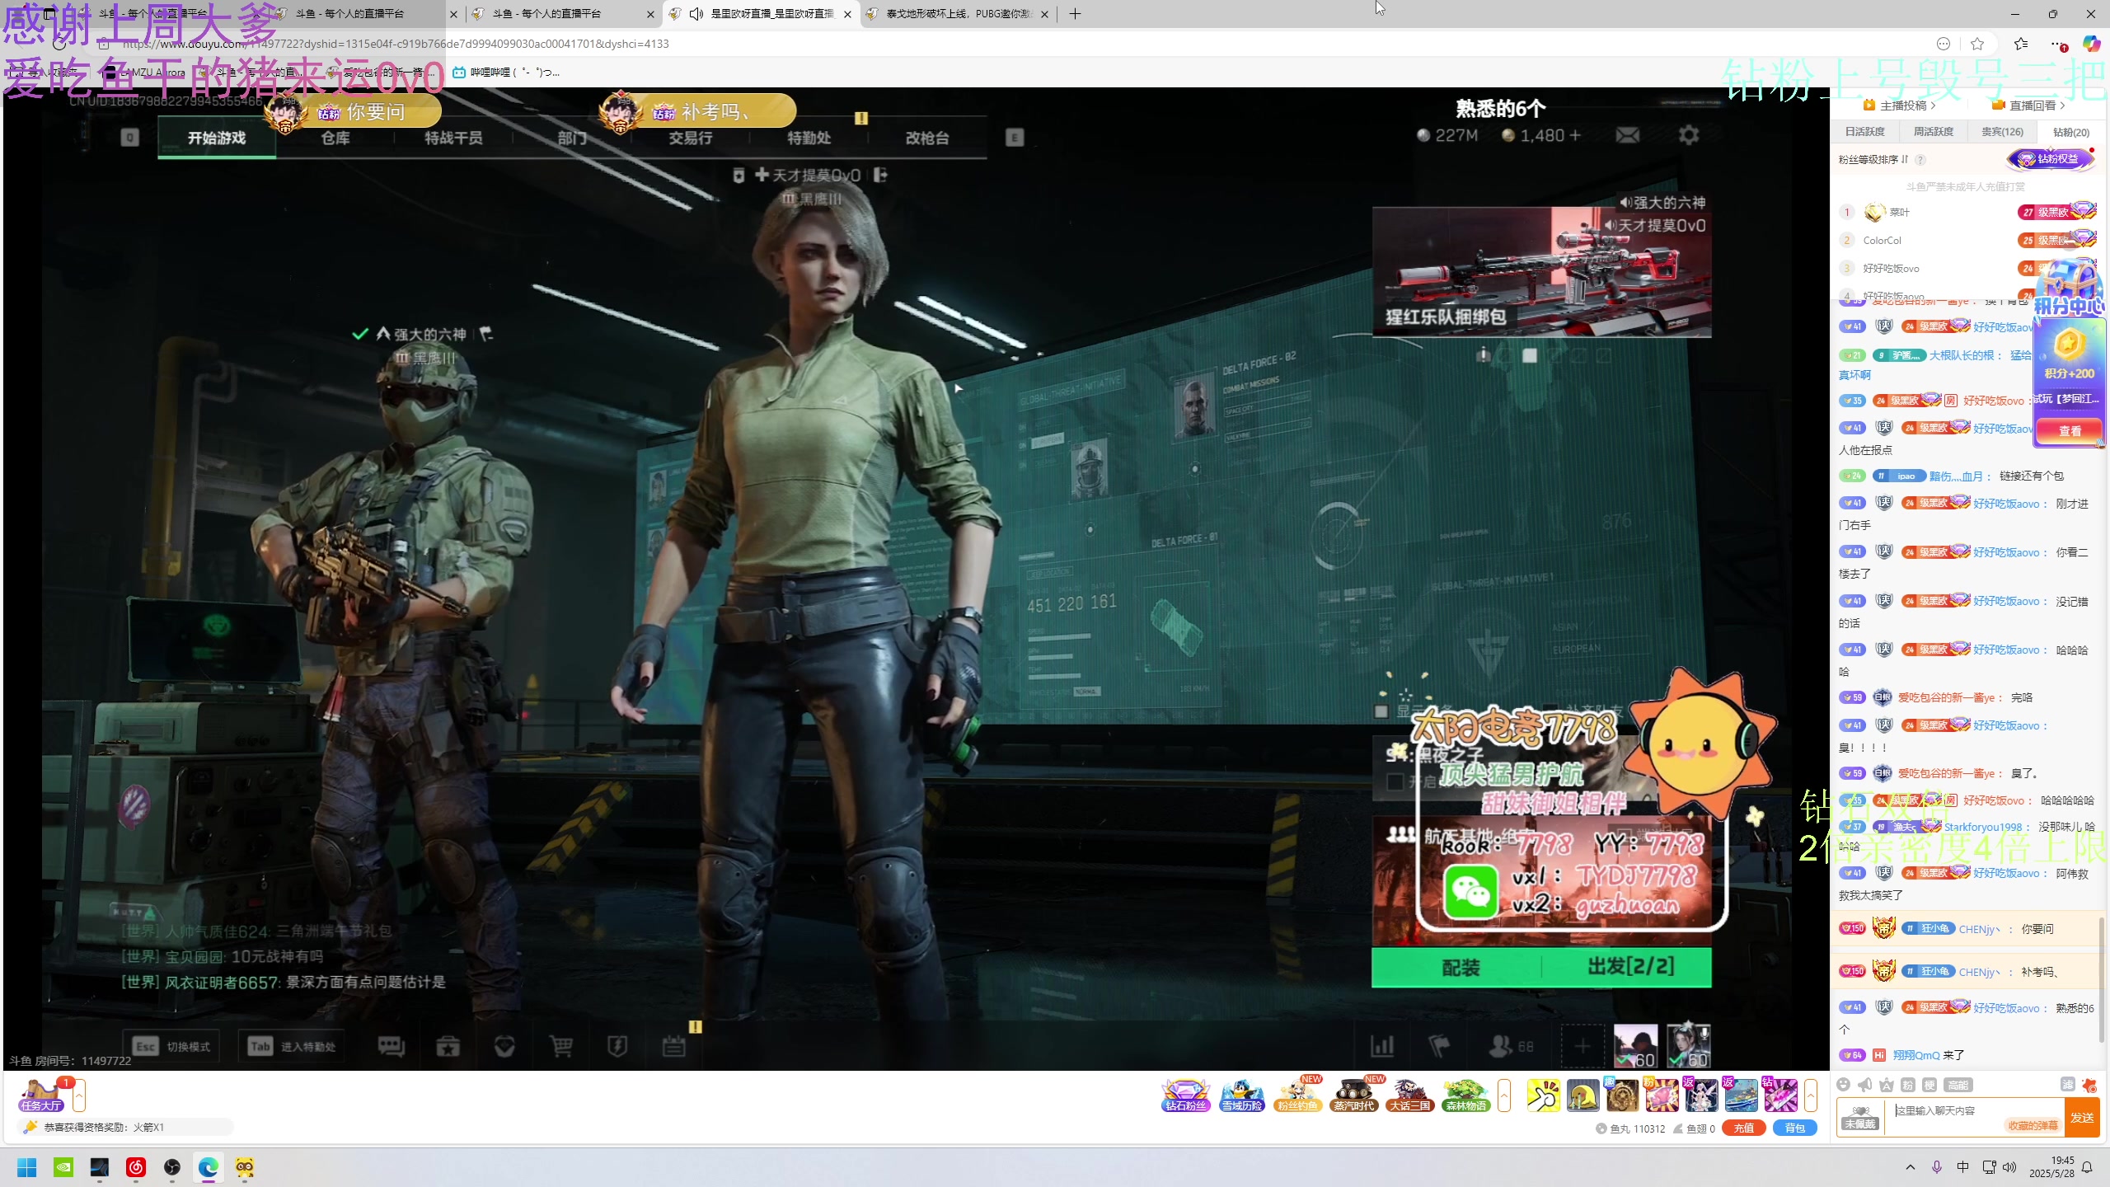Switch to the 钻粉(20) tab

(2071, 132)
